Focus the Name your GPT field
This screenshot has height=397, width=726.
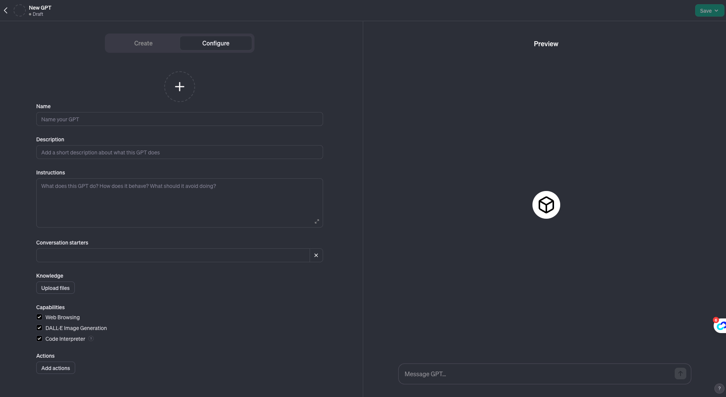point(180,119)
